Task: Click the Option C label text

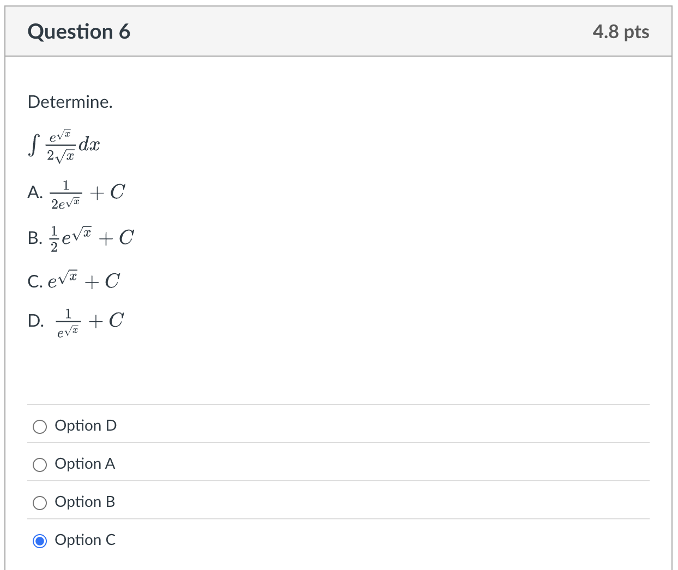Action: tap(85, 541)
